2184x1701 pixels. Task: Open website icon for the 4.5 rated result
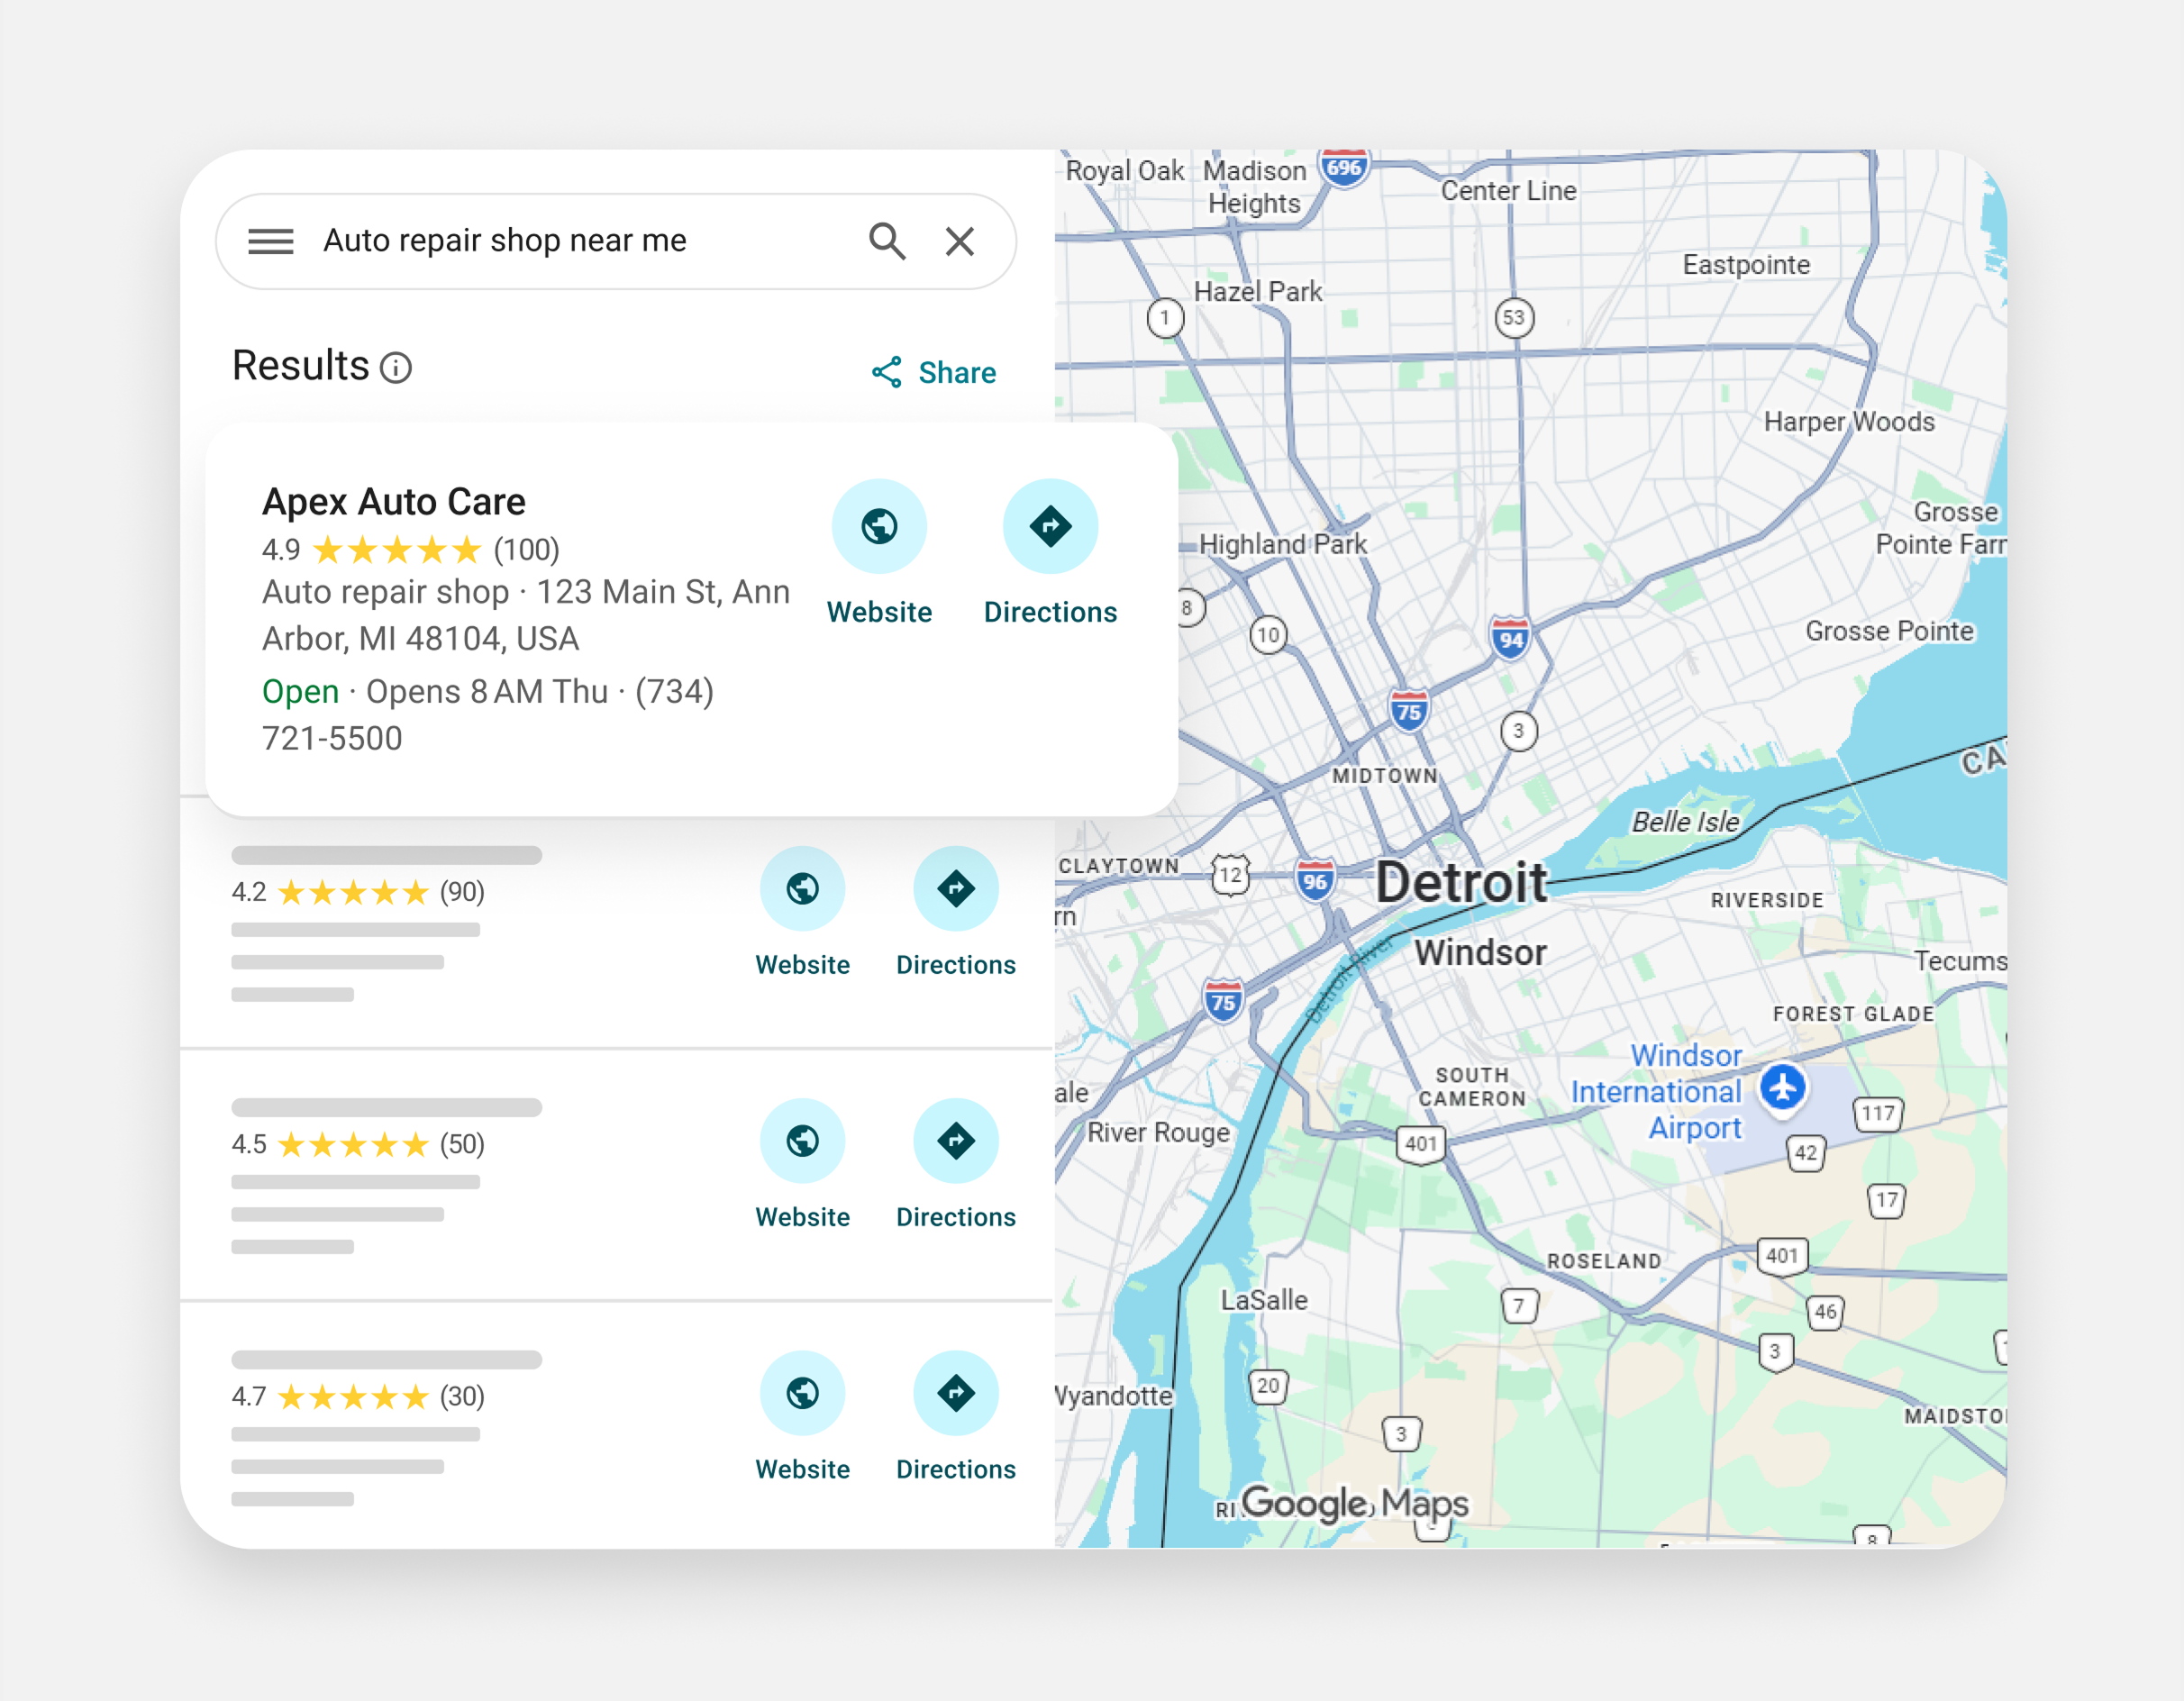pos(802,1140)
